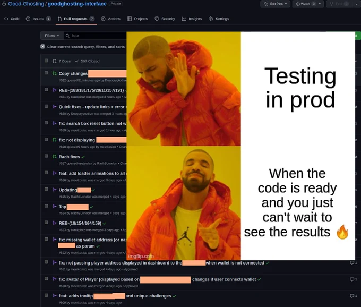Screen dimensions: 361x307
Task: Click the merged icon beside Quick fixes
Action: click(x=55, y=106)
